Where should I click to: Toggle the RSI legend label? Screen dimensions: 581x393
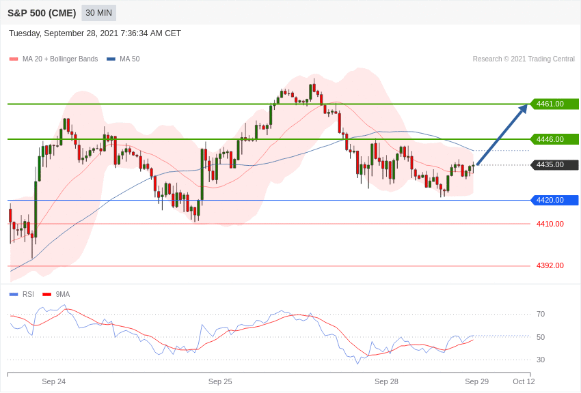point(28,294)
